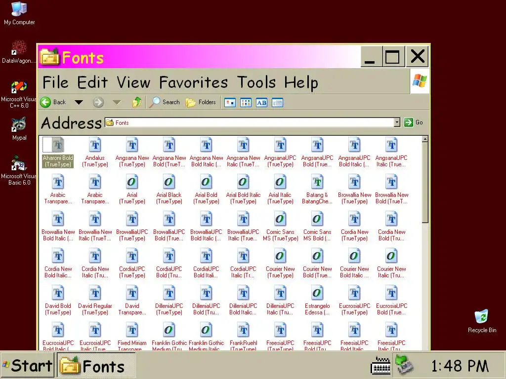Select the Arial Black font icon
Screen dimensions: 506x379
pos(169,182)
